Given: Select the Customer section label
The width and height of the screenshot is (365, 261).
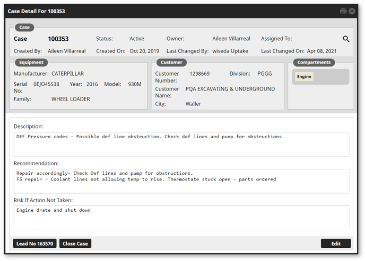Looking at the screenshot, I should (x=171, y=62).
